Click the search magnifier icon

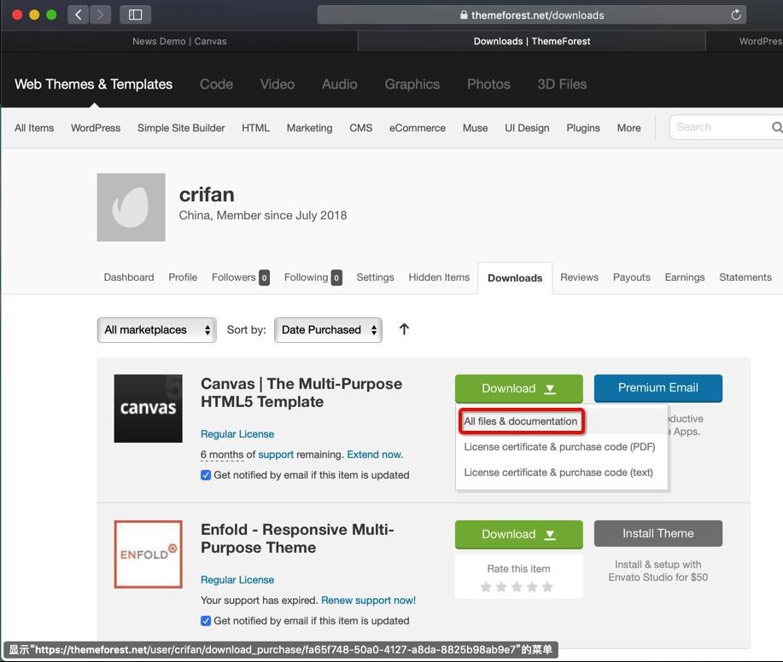(x=776, y=128)
